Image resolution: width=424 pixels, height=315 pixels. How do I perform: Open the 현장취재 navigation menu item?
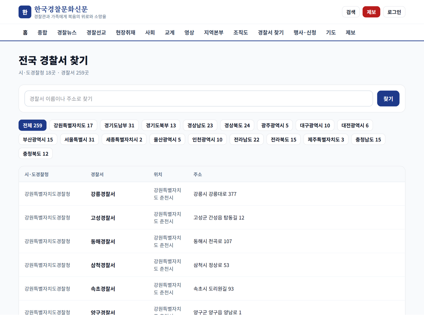tap(126, 32)
